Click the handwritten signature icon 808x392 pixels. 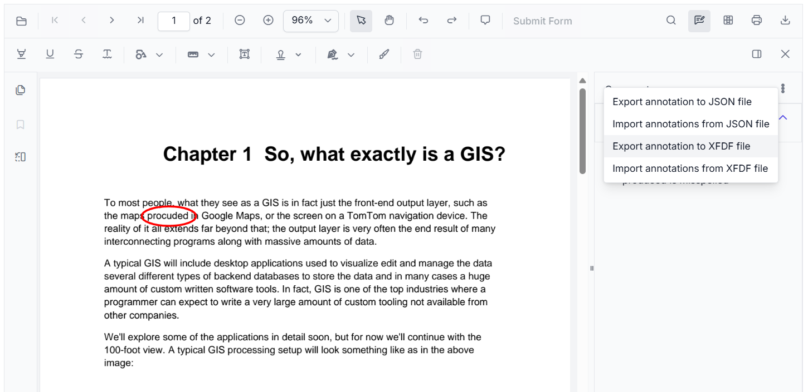tap(333, 54)
